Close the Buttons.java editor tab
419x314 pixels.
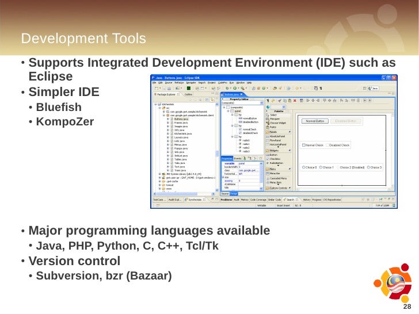[x=241, y=94]
